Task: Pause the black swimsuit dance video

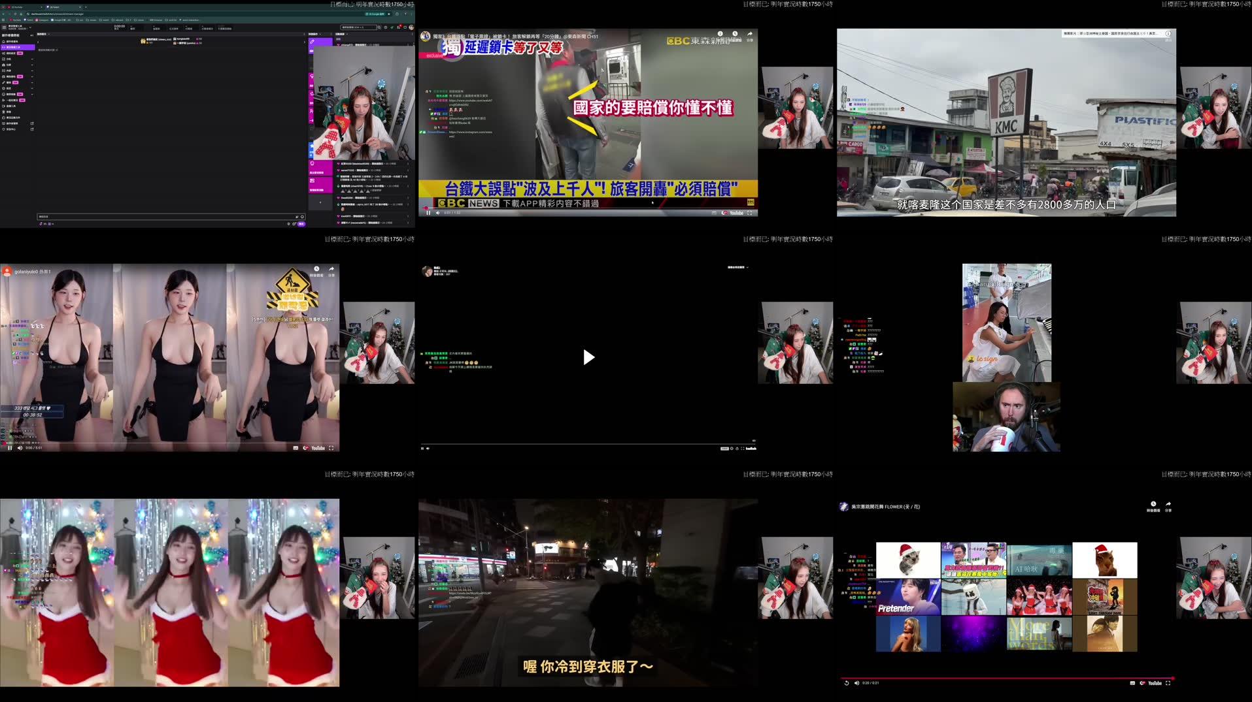Action: [x=10, y=449]
